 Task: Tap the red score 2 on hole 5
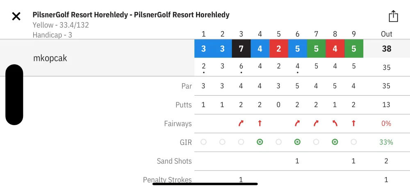(279, 49)
